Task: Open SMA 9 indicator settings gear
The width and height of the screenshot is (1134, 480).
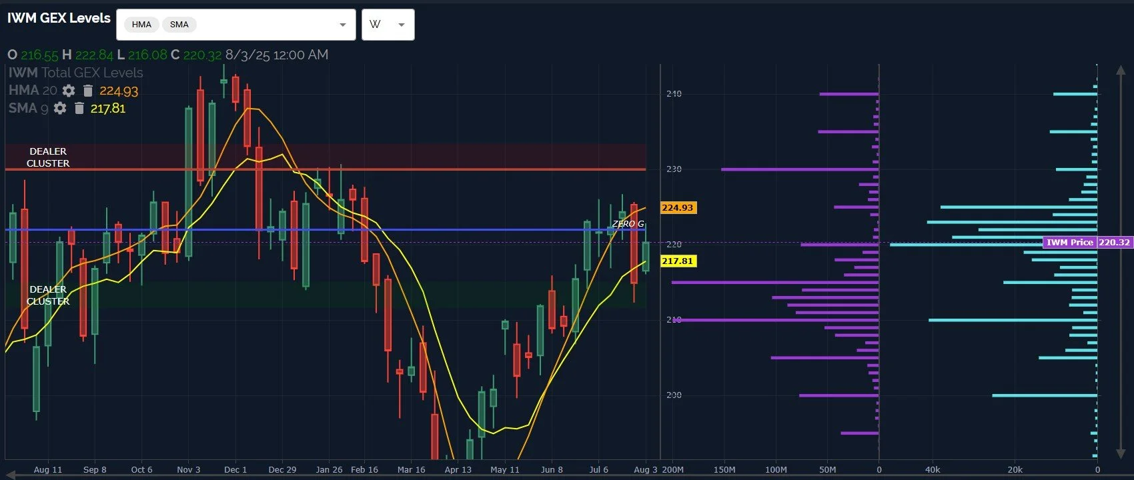Action: 60,108
